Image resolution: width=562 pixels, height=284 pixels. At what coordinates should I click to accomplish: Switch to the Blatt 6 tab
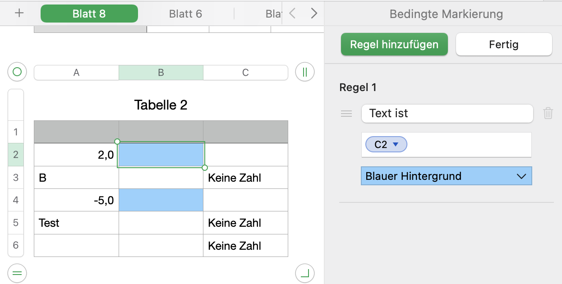click(185, 14)
